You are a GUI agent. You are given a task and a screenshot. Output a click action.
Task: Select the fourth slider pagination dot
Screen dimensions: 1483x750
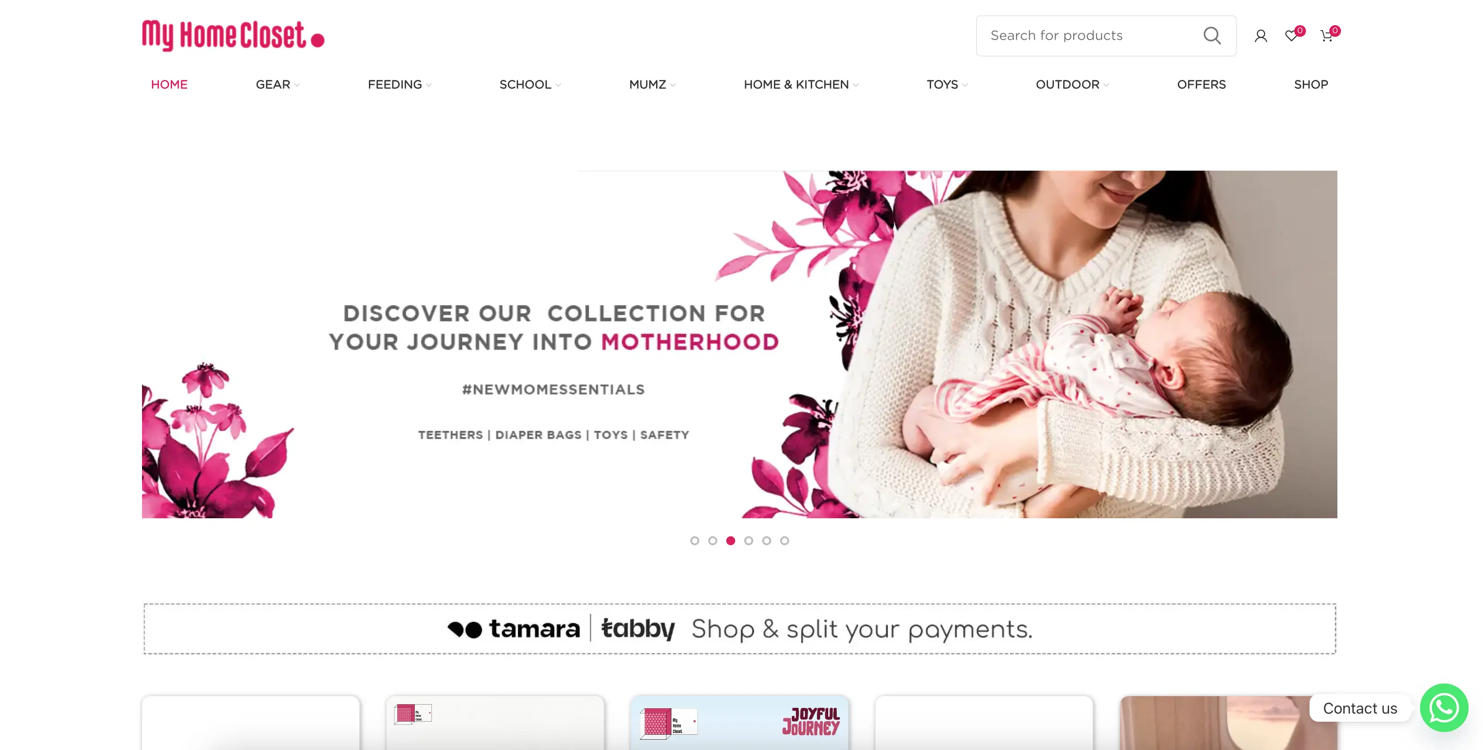(748, 541)
